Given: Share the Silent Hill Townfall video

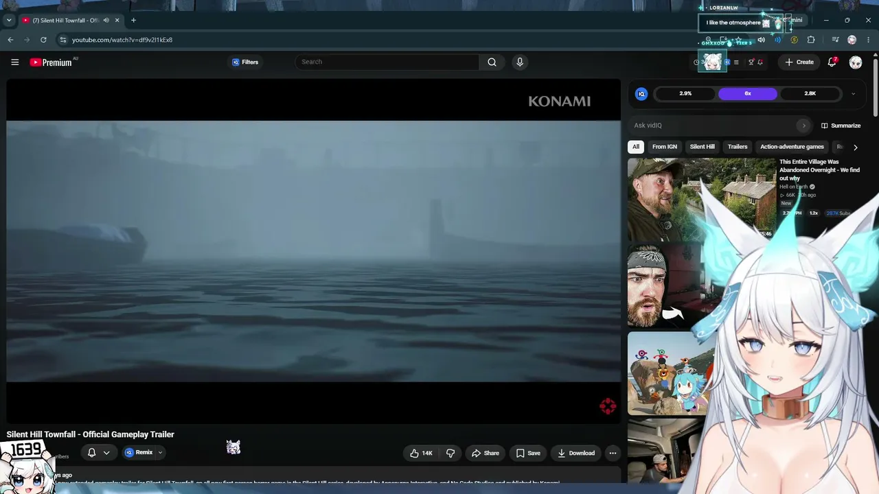Looking at the screenshot, I should [485, 453].
